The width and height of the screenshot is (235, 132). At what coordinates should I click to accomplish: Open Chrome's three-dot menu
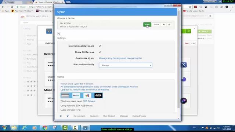click(232, 7)
